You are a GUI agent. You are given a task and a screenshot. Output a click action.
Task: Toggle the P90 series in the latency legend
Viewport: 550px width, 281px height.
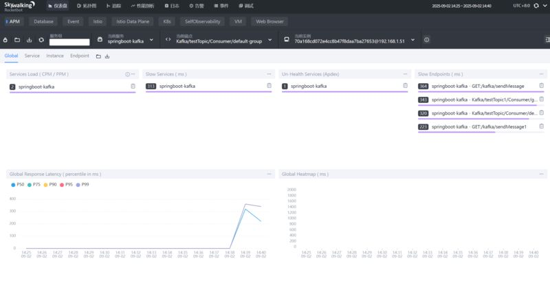pyautogui.click(x=50, y=185)
